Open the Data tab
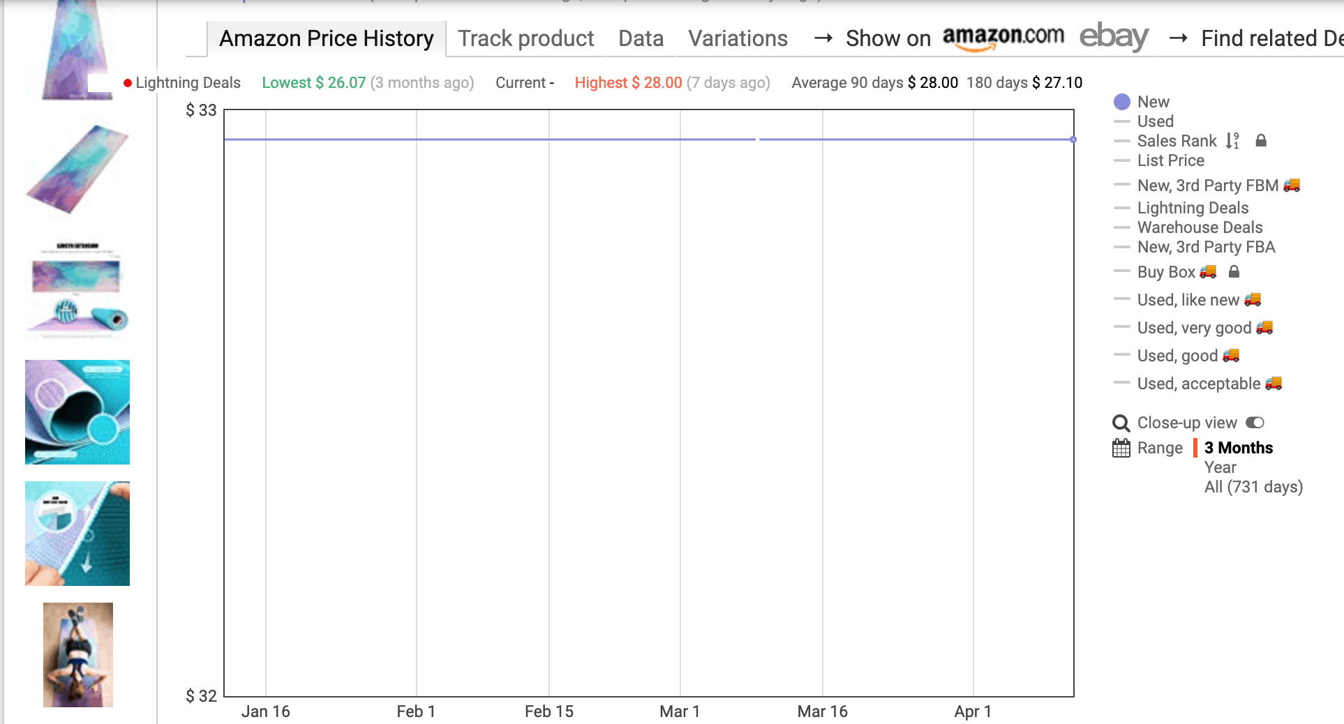The height and width of the screenshot is (724, 1344). [641, 38]
